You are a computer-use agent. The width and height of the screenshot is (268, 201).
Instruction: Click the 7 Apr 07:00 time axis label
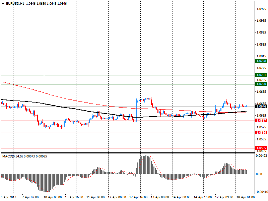(x=30, y=197)
